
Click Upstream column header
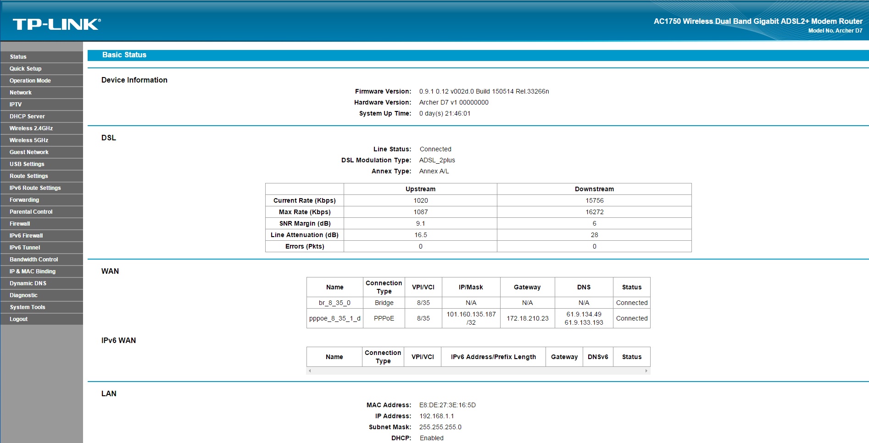(420, 189)
